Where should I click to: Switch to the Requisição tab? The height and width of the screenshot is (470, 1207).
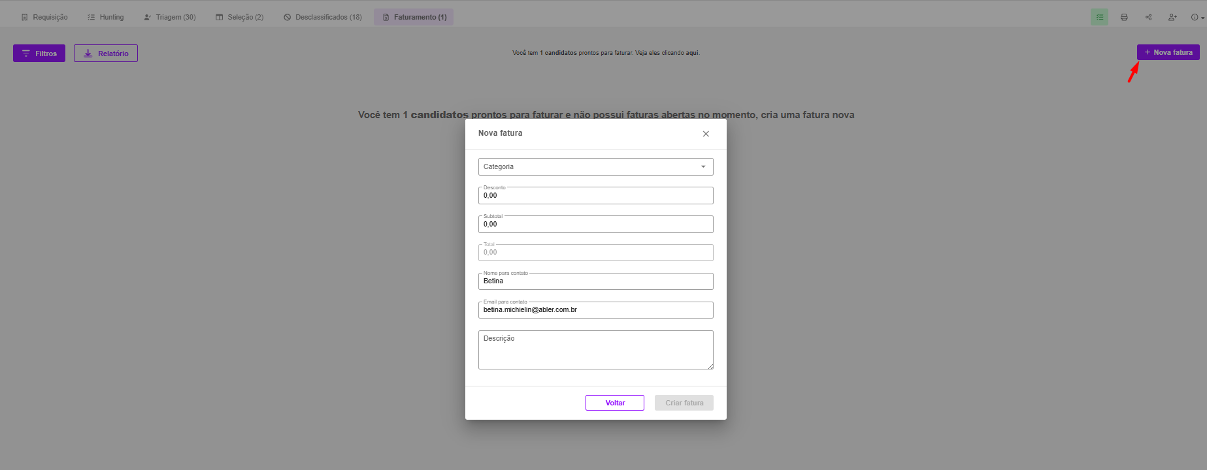click(x=44, y=17)
